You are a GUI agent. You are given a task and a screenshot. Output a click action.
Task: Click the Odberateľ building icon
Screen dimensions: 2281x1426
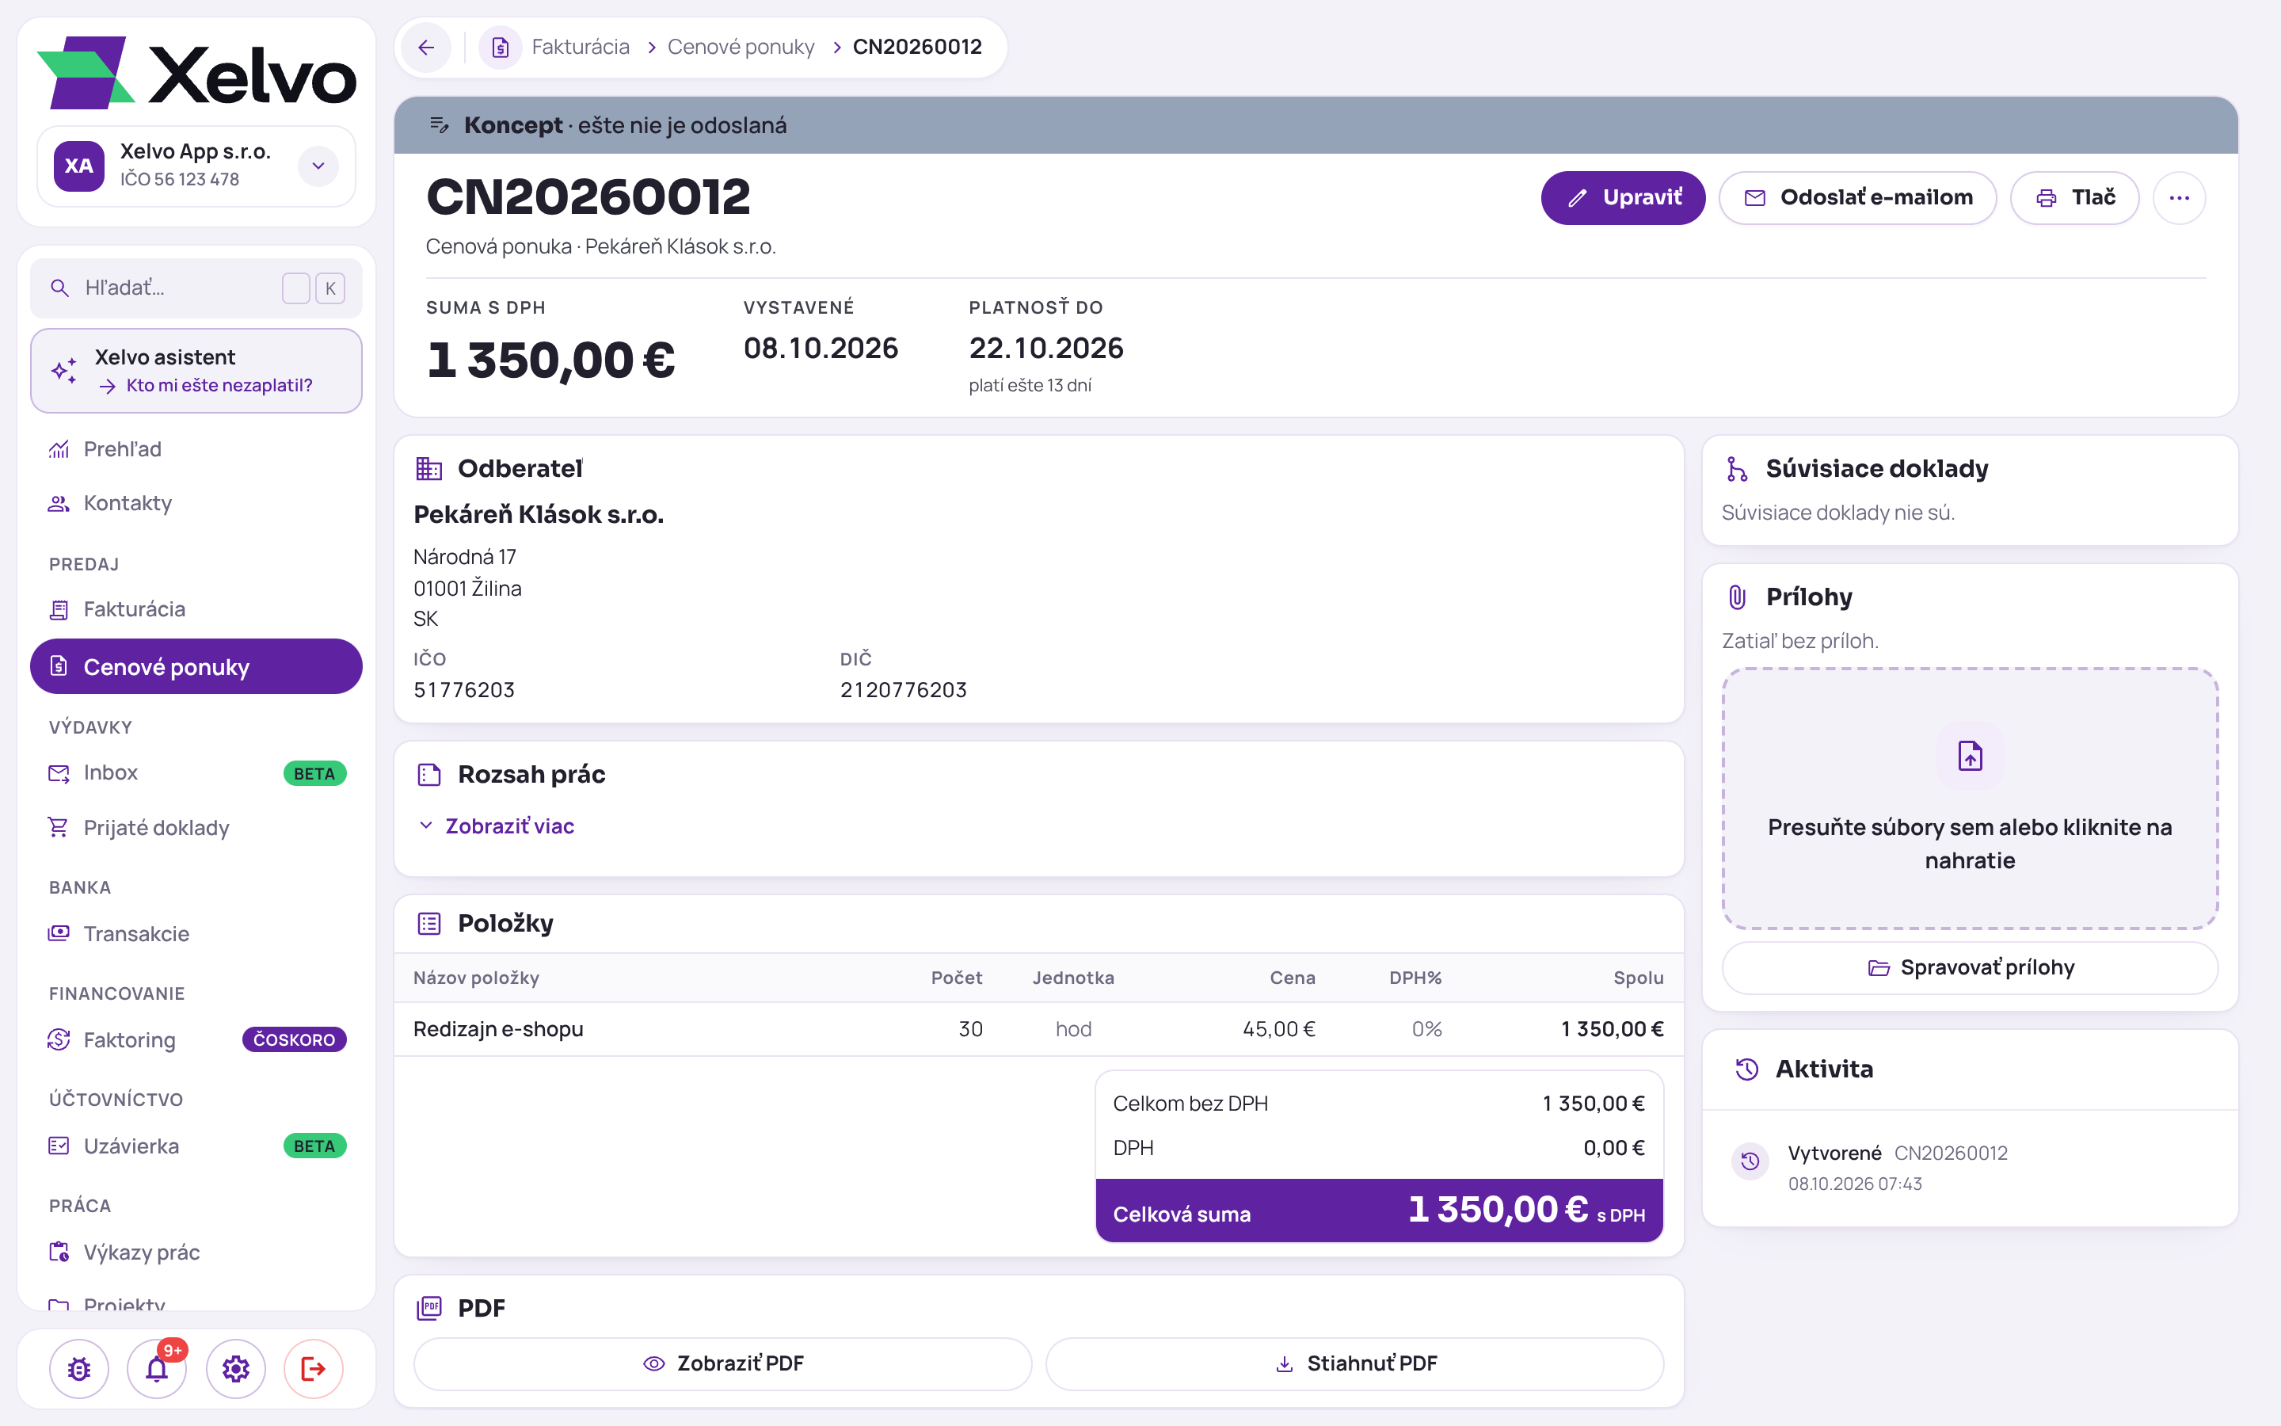tap(428, 469)
